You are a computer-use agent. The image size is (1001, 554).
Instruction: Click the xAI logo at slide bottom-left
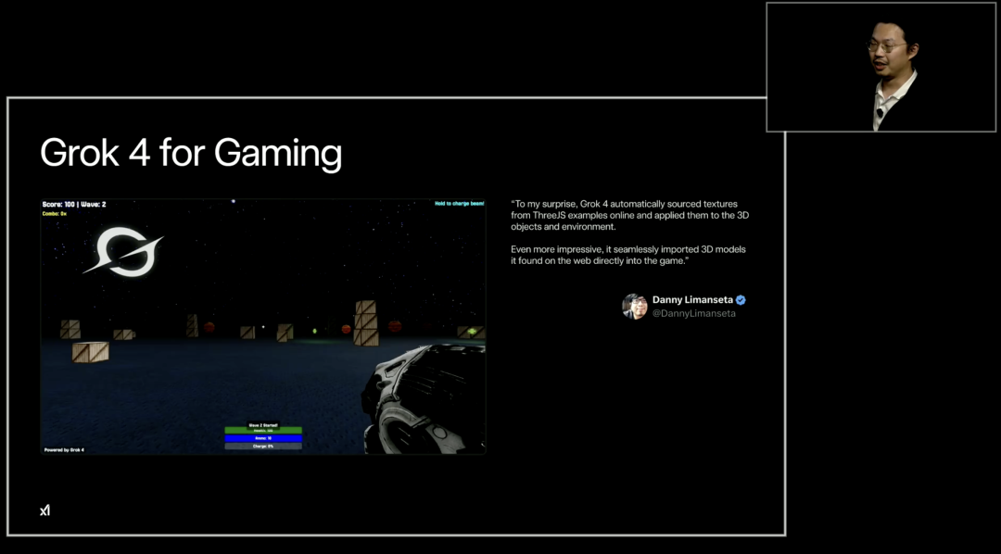[x=44, y=510]
